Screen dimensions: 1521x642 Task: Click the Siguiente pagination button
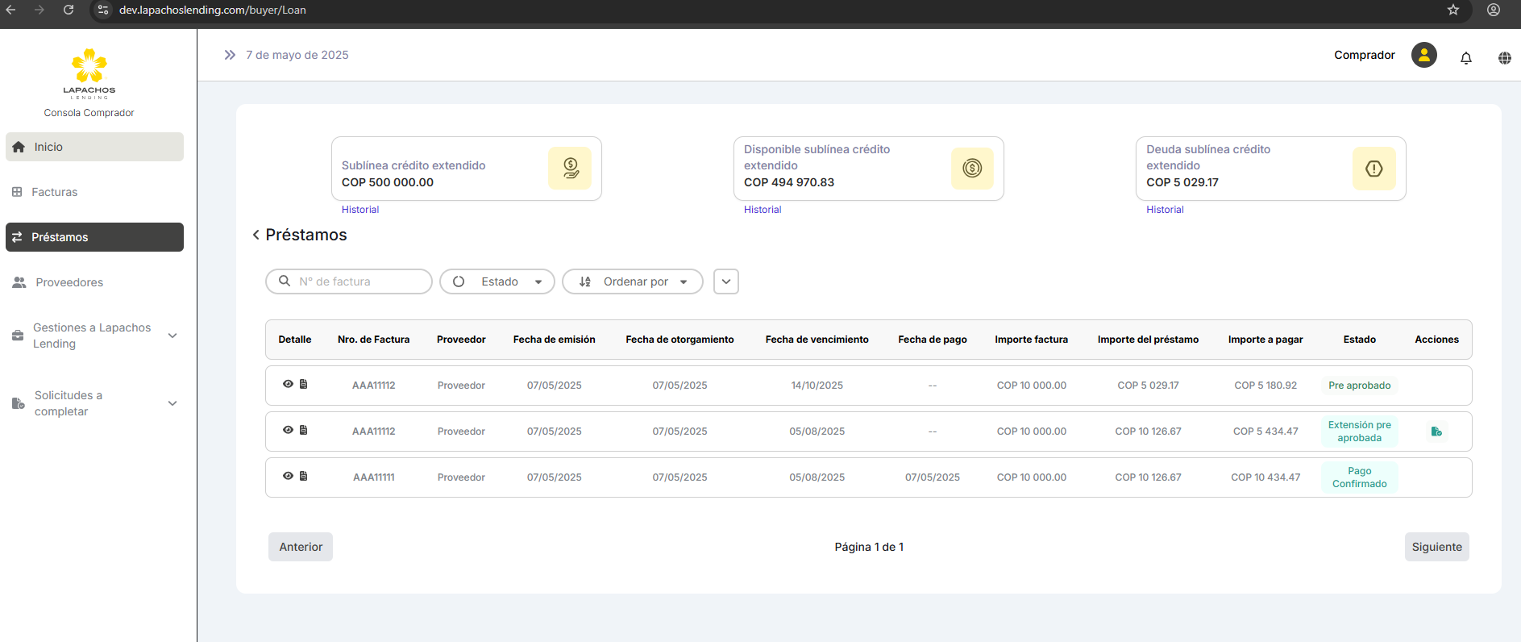pyautogui.click(x=1436, y=547)
